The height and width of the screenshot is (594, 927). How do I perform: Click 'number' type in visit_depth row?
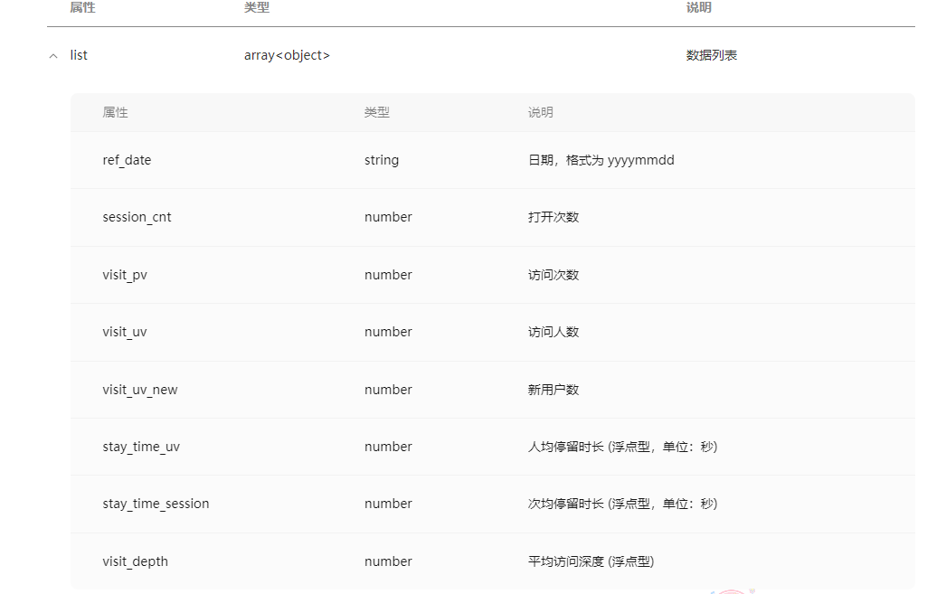(388, 561)
